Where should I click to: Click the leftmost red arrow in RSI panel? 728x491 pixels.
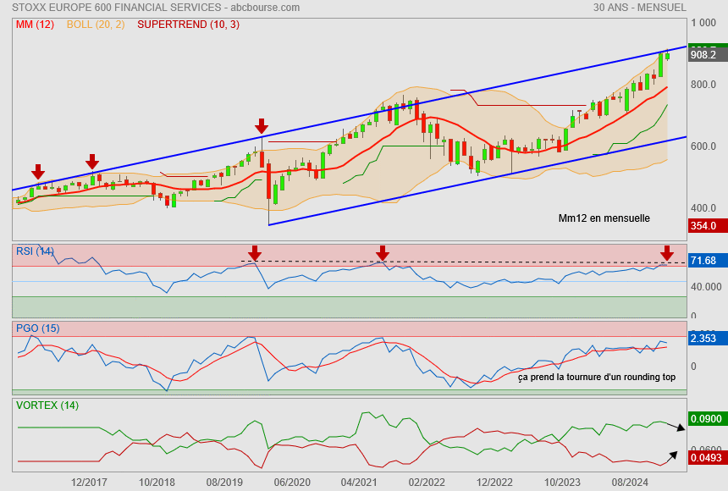coord(255,253)
